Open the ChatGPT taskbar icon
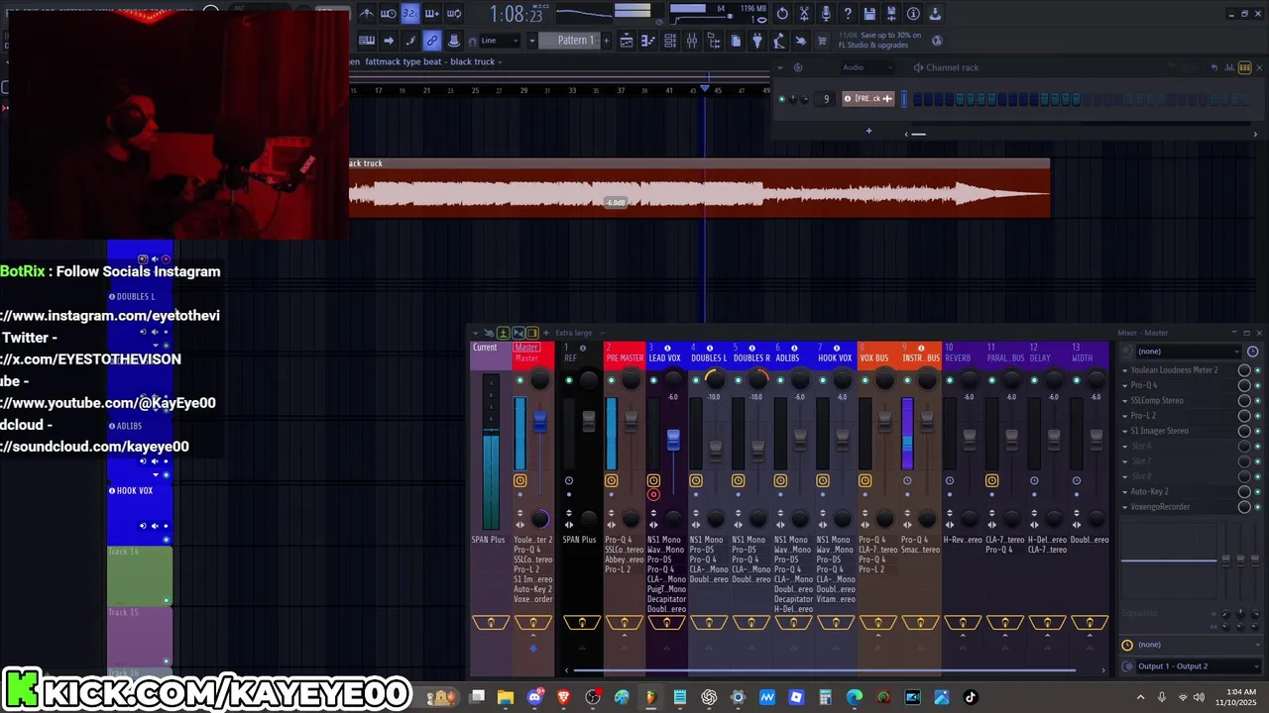Image resolution: width=1269 pixels, height=713 pixels. point(709,697)
